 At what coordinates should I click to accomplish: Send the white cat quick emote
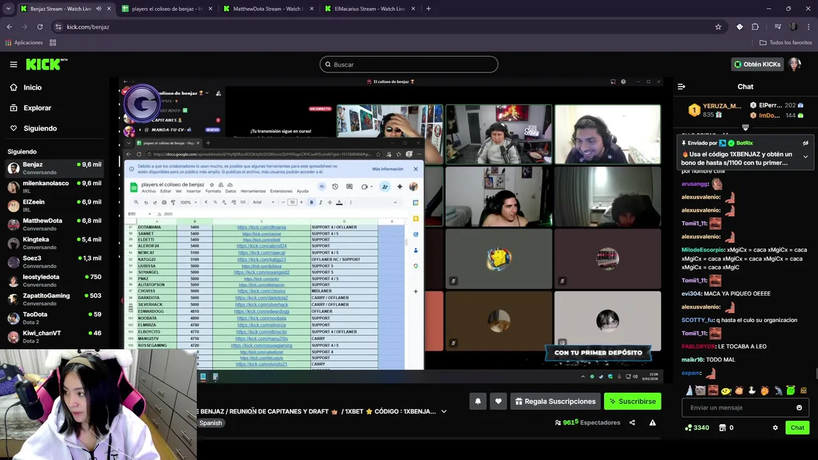coord(700,390)
